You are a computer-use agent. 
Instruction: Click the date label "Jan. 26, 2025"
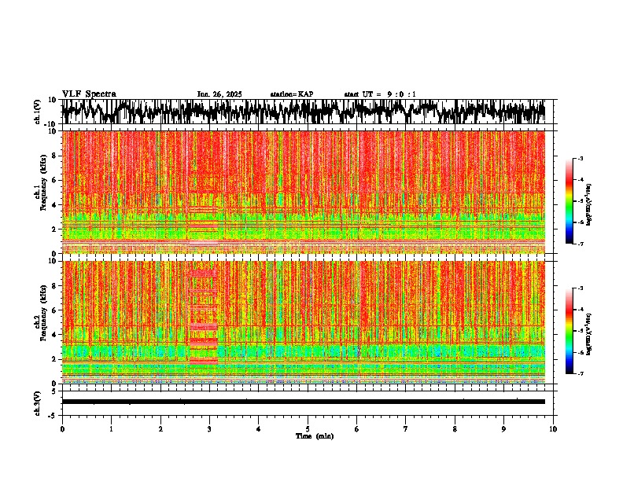tap(219, 94)
